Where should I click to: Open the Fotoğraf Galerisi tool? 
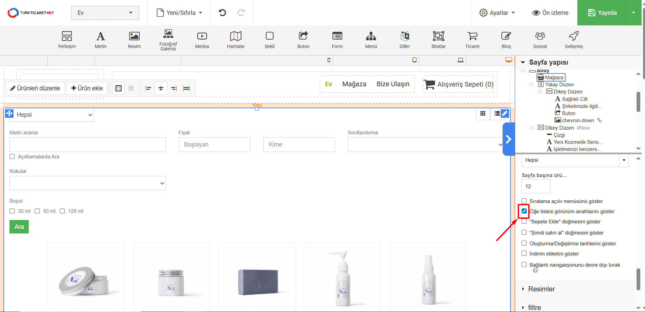tap(168, 40)
